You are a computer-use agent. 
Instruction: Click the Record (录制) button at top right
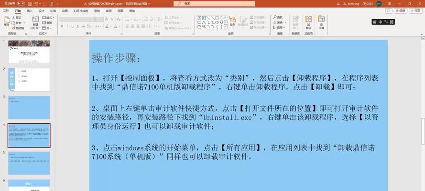(401, 11)
